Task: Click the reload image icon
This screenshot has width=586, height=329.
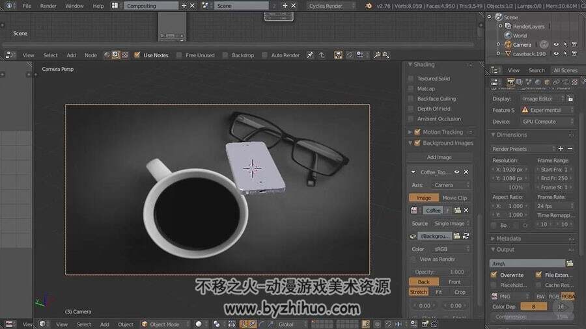Action: [466, 236]
